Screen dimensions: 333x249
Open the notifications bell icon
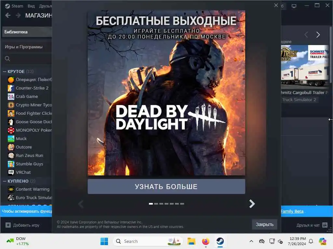311,241
